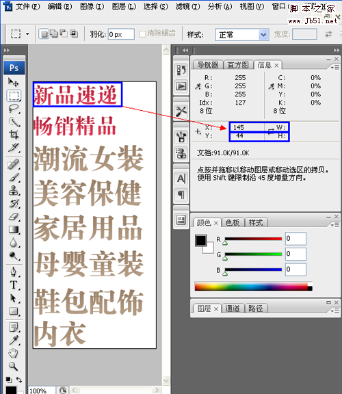The height and width of the screenshot is (394, 342).
Task: Choose New Selection mode button
Action: click(44, 34)
